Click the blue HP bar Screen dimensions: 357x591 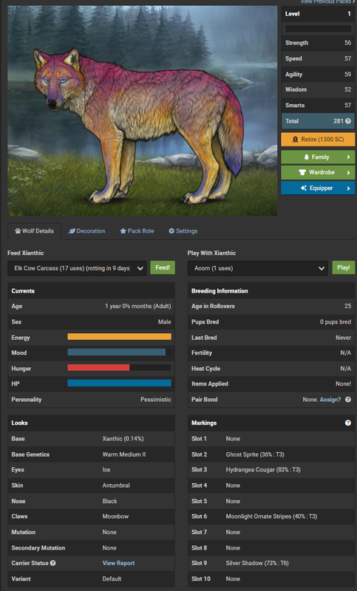tap(119, 383)
